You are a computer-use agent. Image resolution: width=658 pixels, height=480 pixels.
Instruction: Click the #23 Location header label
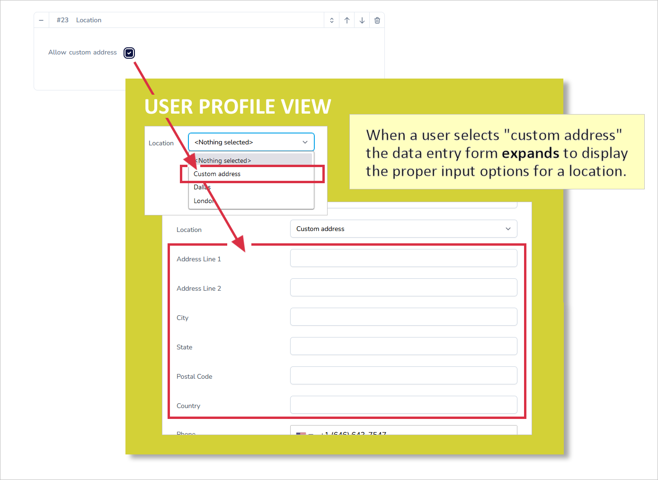[89, 20]
